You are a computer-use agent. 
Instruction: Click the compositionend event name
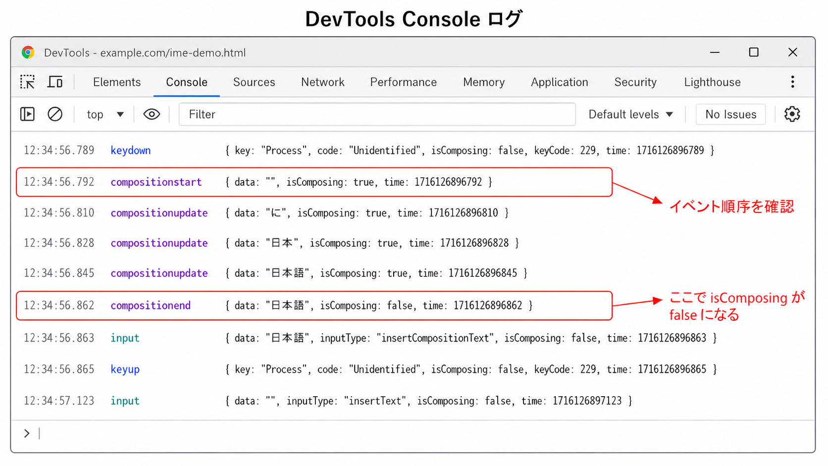[x=151, y=306]
